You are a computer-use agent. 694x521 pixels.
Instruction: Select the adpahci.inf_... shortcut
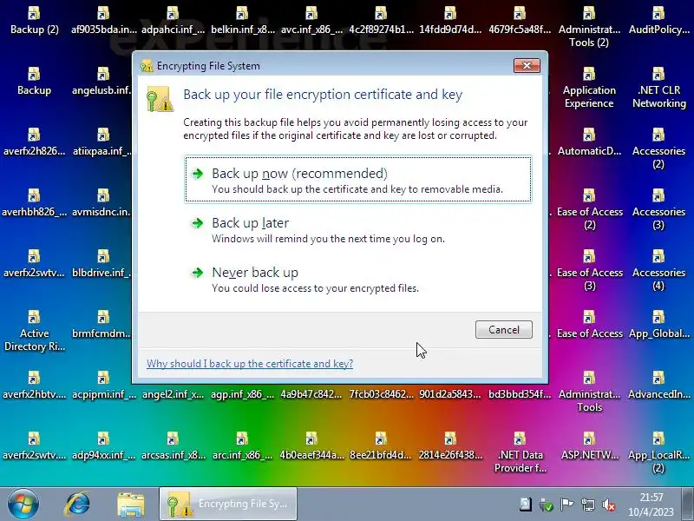pyautogui.click(x=173, y=20)
